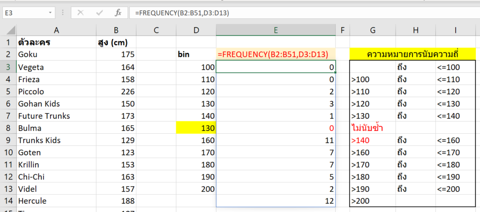Click the Name Box showing E3
The width and height of the screenshot is (480, 212).
pyautogui.click(x=29, y=13)
